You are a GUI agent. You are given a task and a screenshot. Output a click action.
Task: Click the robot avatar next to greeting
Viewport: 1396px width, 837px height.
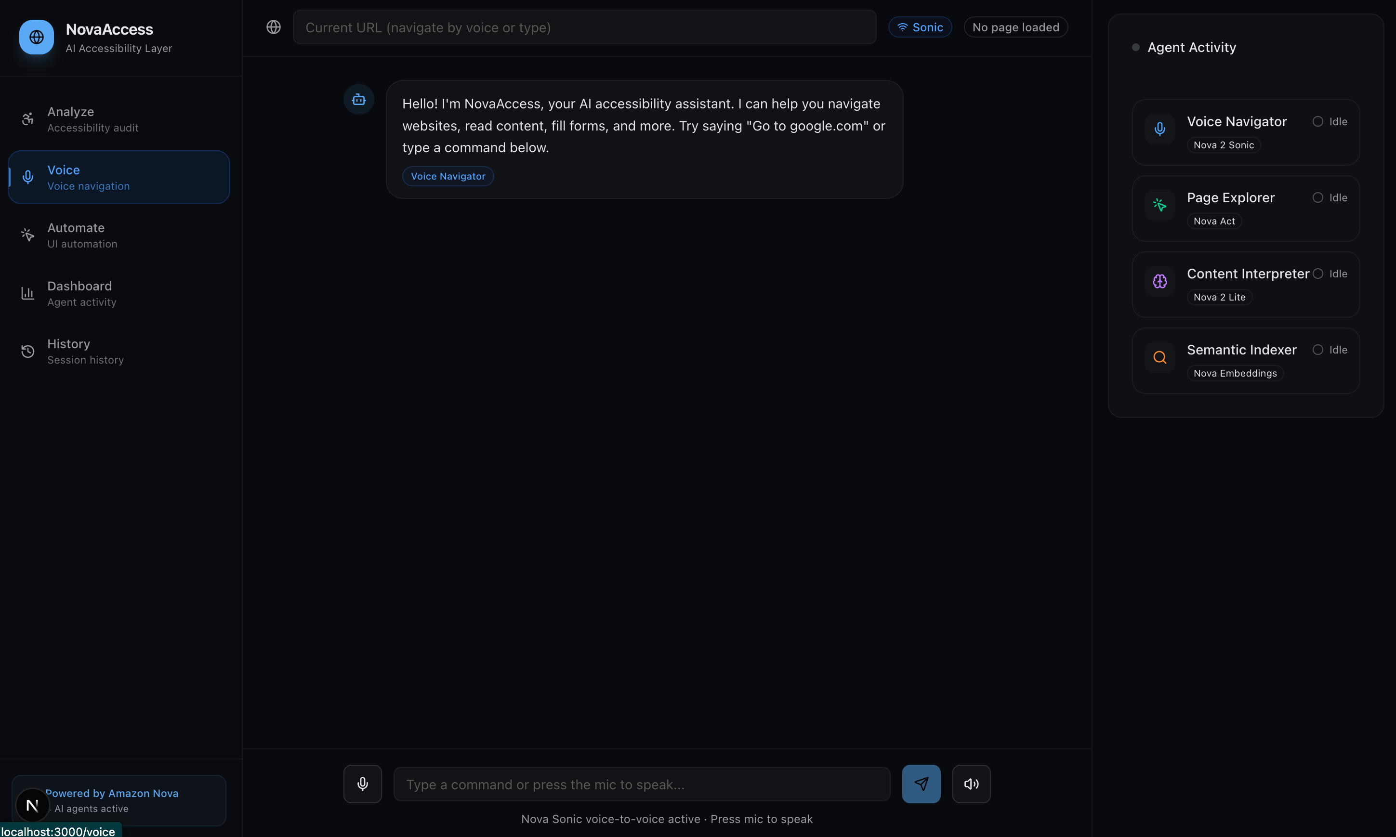pyautogui.click(x=359, y=100)
